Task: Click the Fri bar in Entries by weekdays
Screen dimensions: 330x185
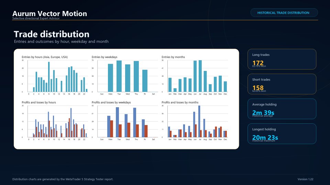Action: click(145, 81)
